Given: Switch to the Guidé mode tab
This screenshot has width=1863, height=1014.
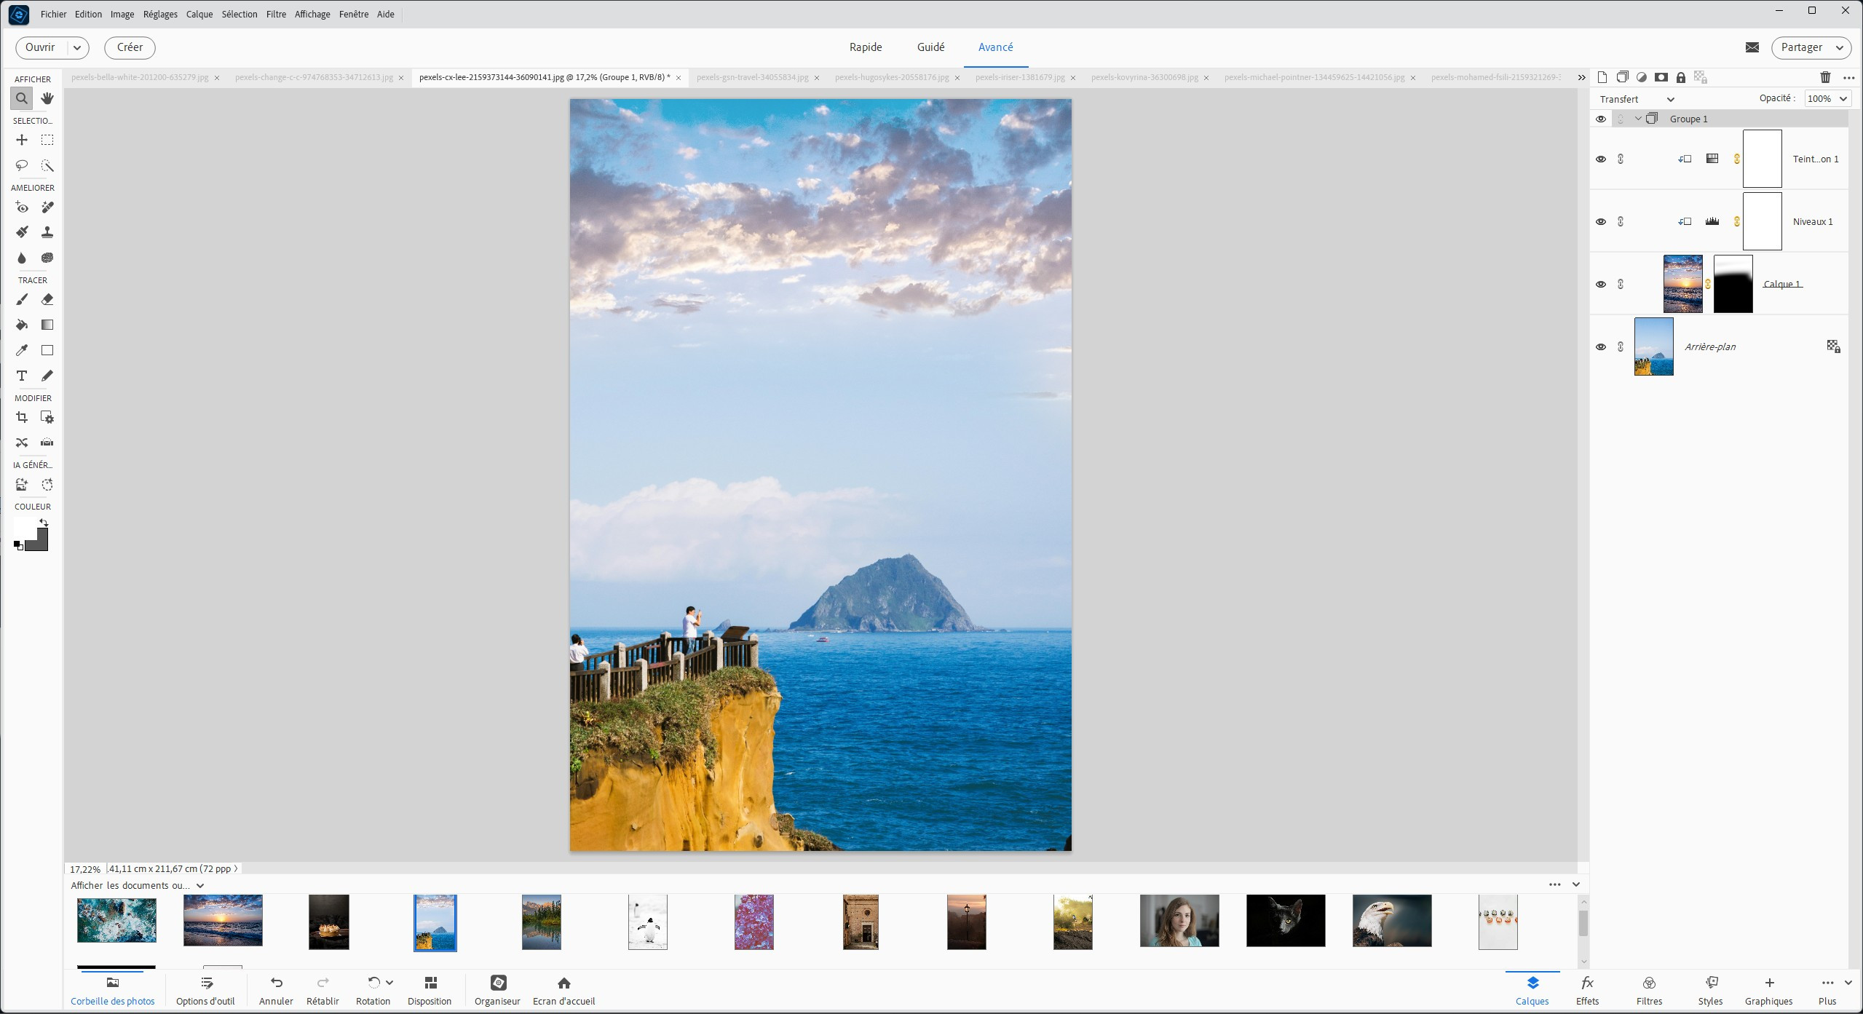Looking at the screenshot, I should 930,47.
